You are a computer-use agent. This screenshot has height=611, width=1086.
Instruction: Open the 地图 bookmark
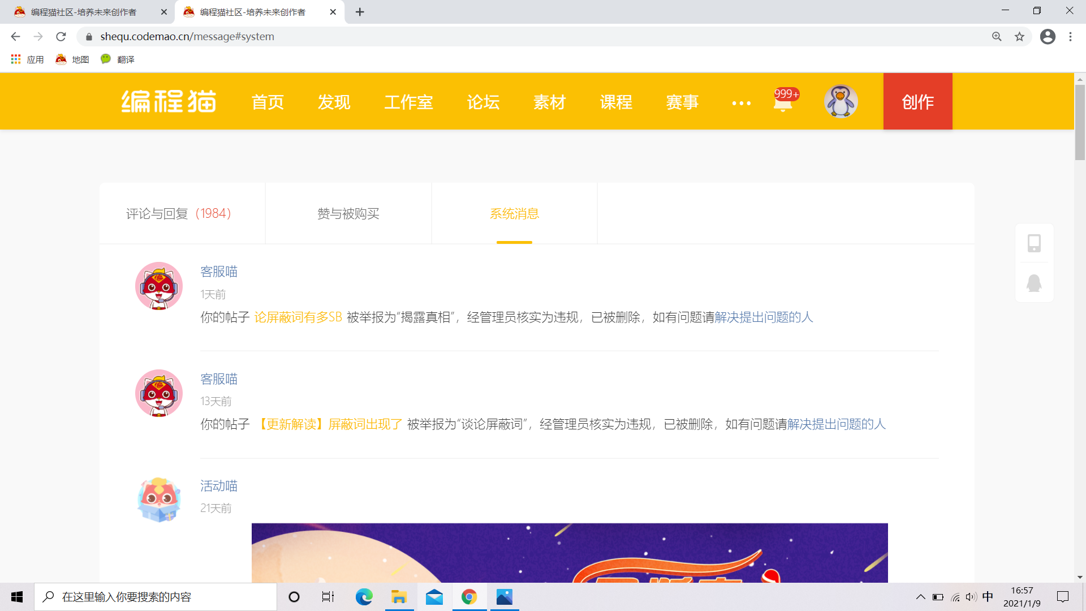[72, 59]
